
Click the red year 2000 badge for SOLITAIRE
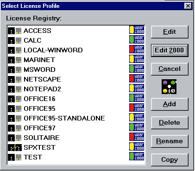[x=137, y=137]
